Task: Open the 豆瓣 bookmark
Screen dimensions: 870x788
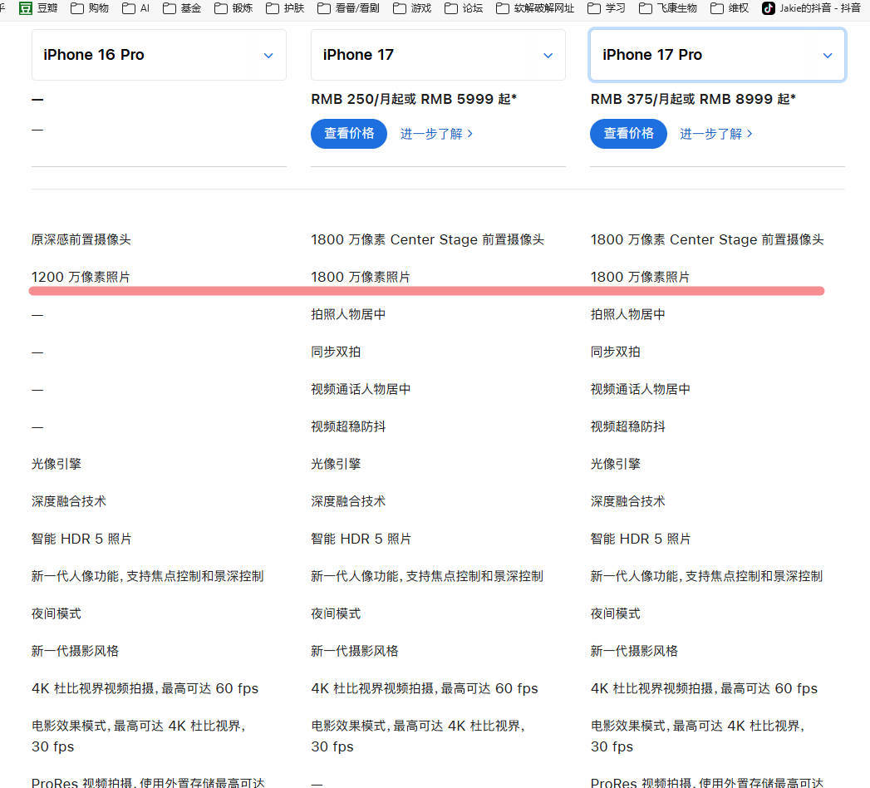Action: pos(37,7)
